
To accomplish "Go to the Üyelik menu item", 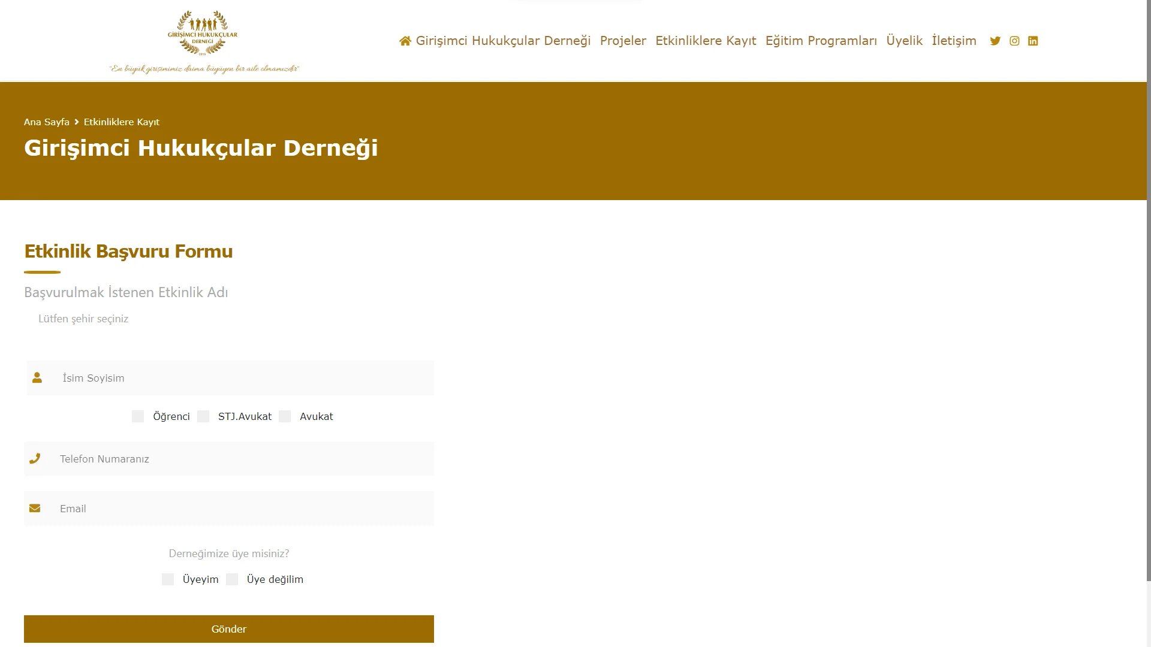I will click(x=904, y=41).
